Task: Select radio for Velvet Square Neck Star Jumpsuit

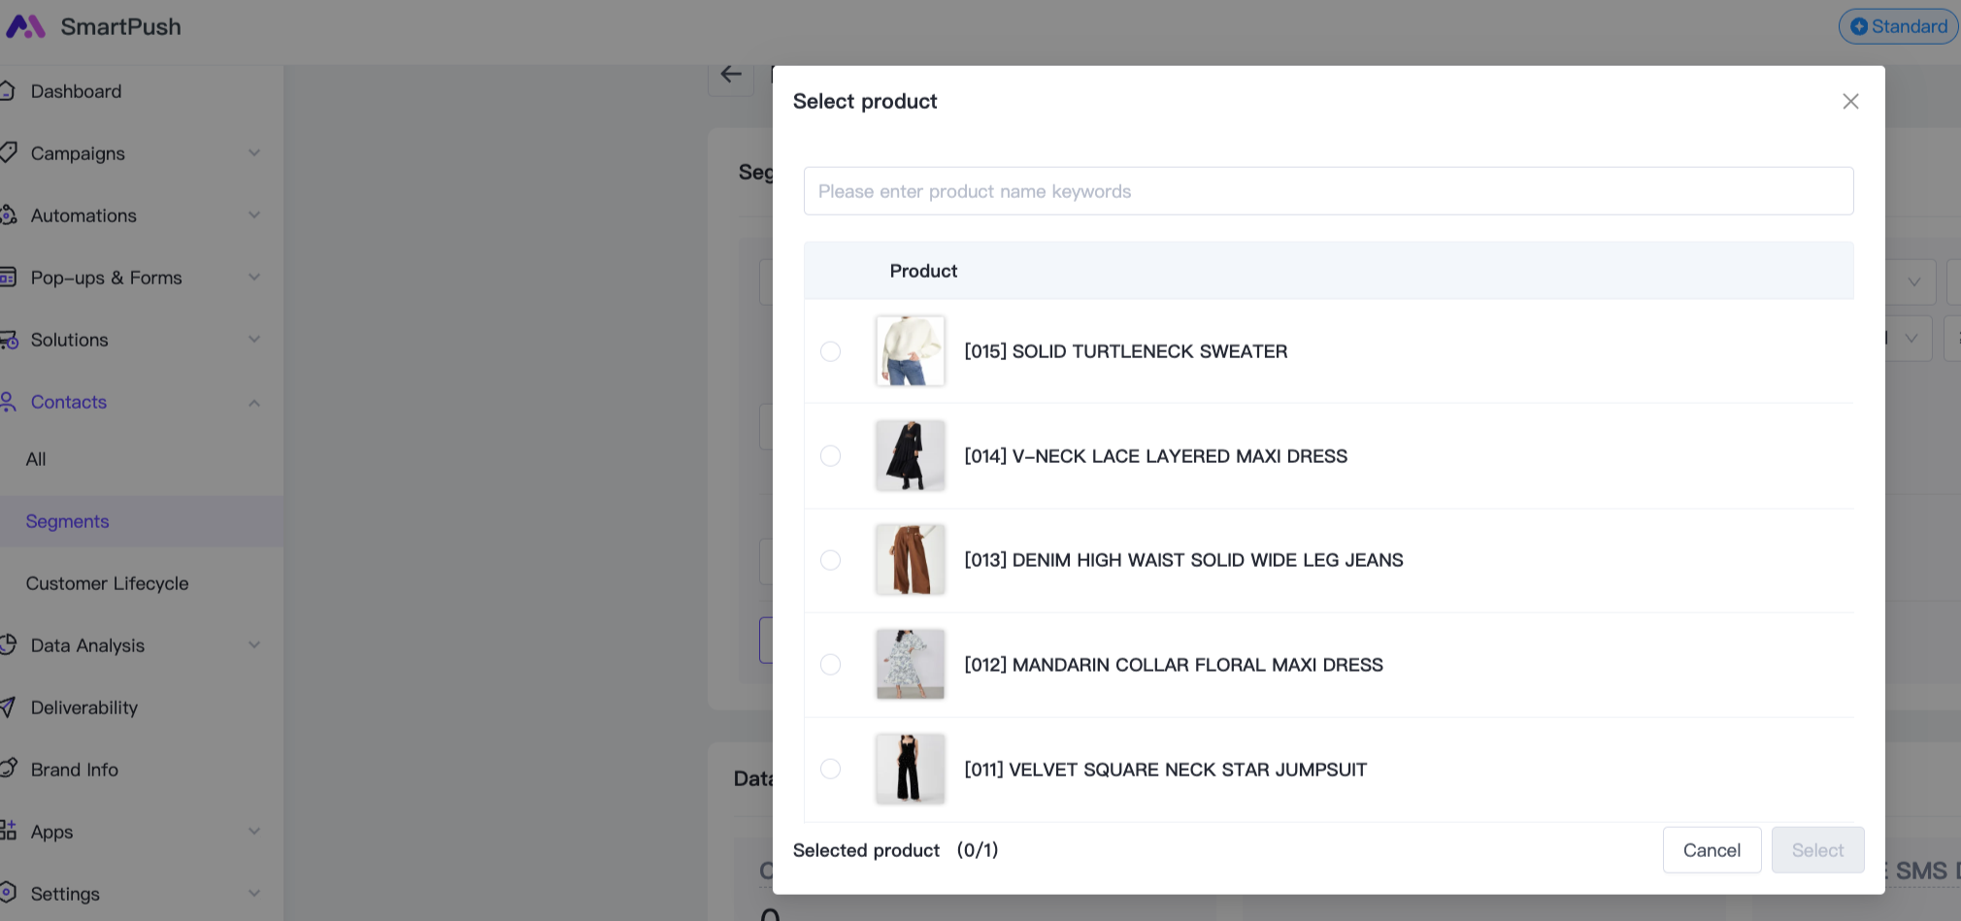Action: [x=830, y=770]
